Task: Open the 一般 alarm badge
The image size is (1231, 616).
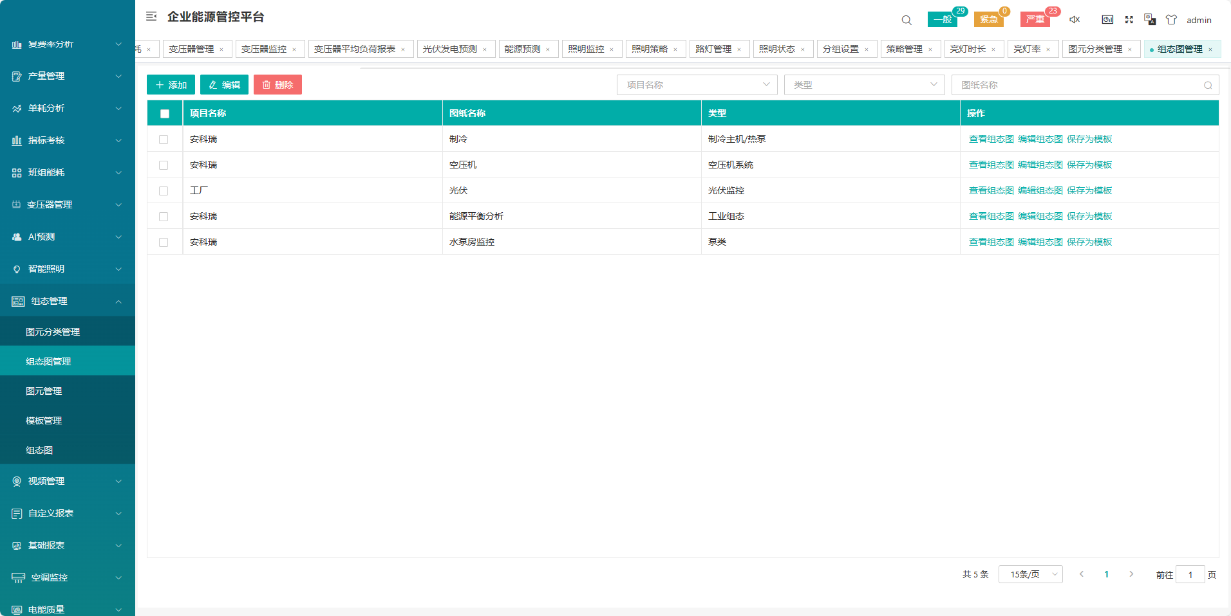Action: point(943,19)
